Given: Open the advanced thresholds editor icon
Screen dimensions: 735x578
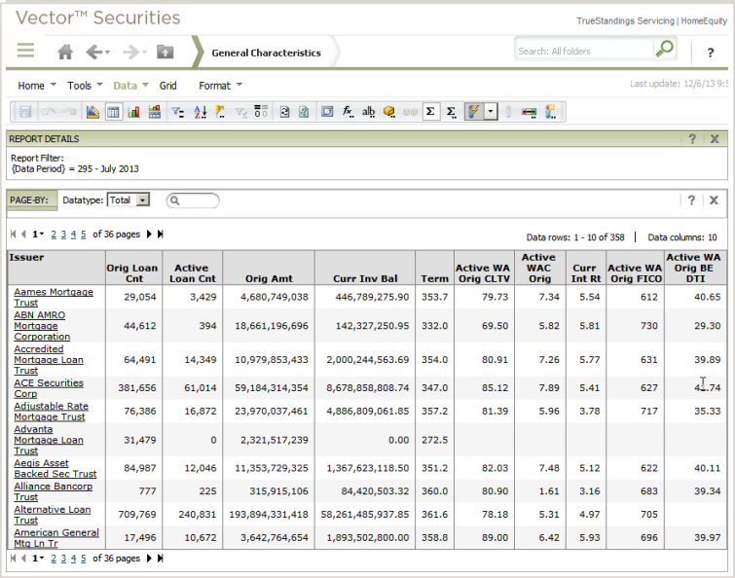Looking at the screenshot, I should click(x=550, y=112).
